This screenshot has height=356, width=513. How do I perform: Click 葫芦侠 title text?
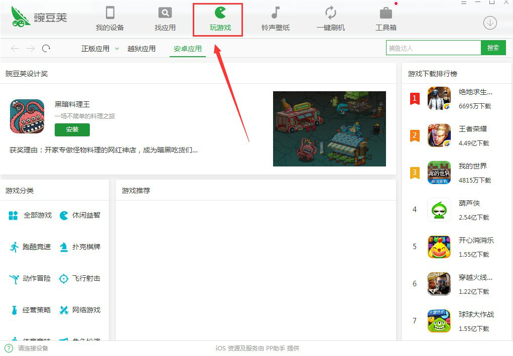pos(469,203)
